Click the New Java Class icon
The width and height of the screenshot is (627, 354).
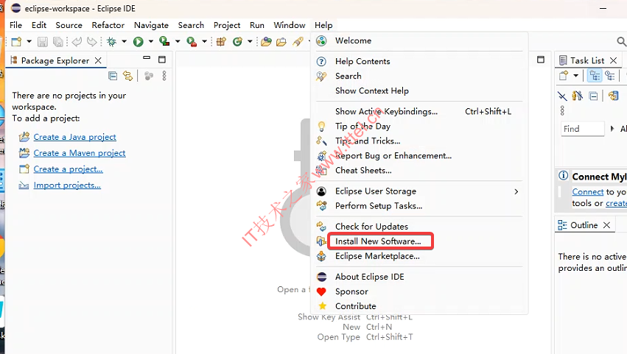coord(237,41)
